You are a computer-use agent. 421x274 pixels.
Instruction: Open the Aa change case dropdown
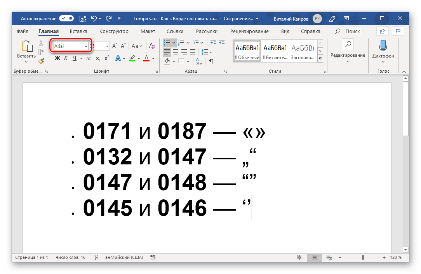click(x=137, y=46)
